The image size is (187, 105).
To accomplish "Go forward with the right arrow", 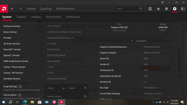I will [x=20, y=9].
